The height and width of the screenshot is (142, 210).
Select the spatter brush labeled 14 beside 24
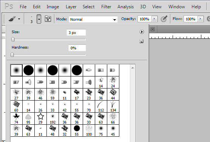(x=101, y=82)
